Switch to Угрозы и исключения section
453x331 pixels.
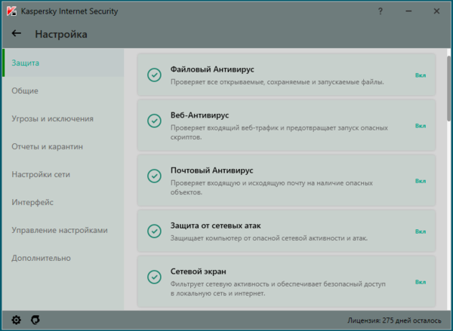pos(53,118)
